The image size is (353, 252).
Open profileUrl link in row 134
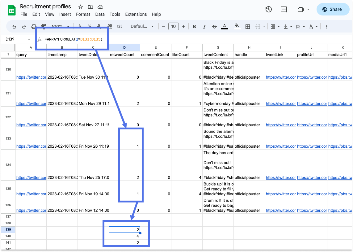[x=312, y=178]
